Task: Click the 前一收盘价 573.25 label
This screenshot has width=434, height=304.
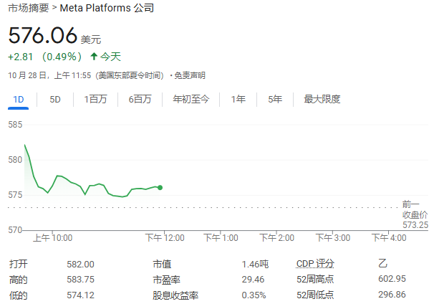Action: 415,214
